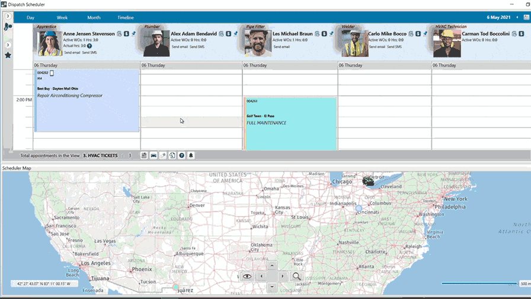Image resolution: width=531 pixels, height=299 pixels.
Task: Click the map zoom slider bar
Action: 480,284
